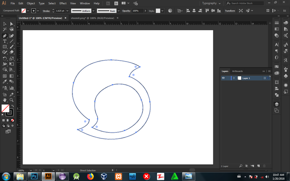
Task: Launch Photoshop from the taskbar
Action: (x=34, y=176)
